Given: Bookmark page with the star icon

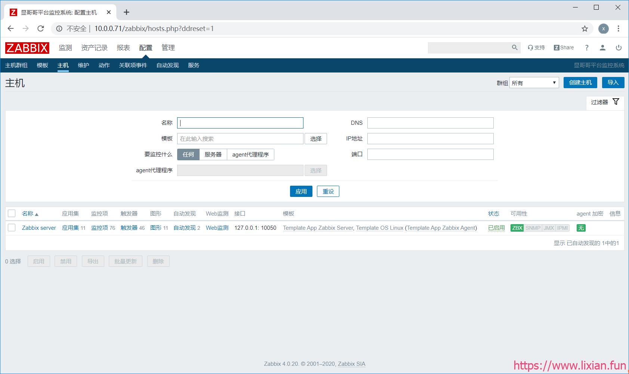Looking at the screenshot, I should pos(585,29).
